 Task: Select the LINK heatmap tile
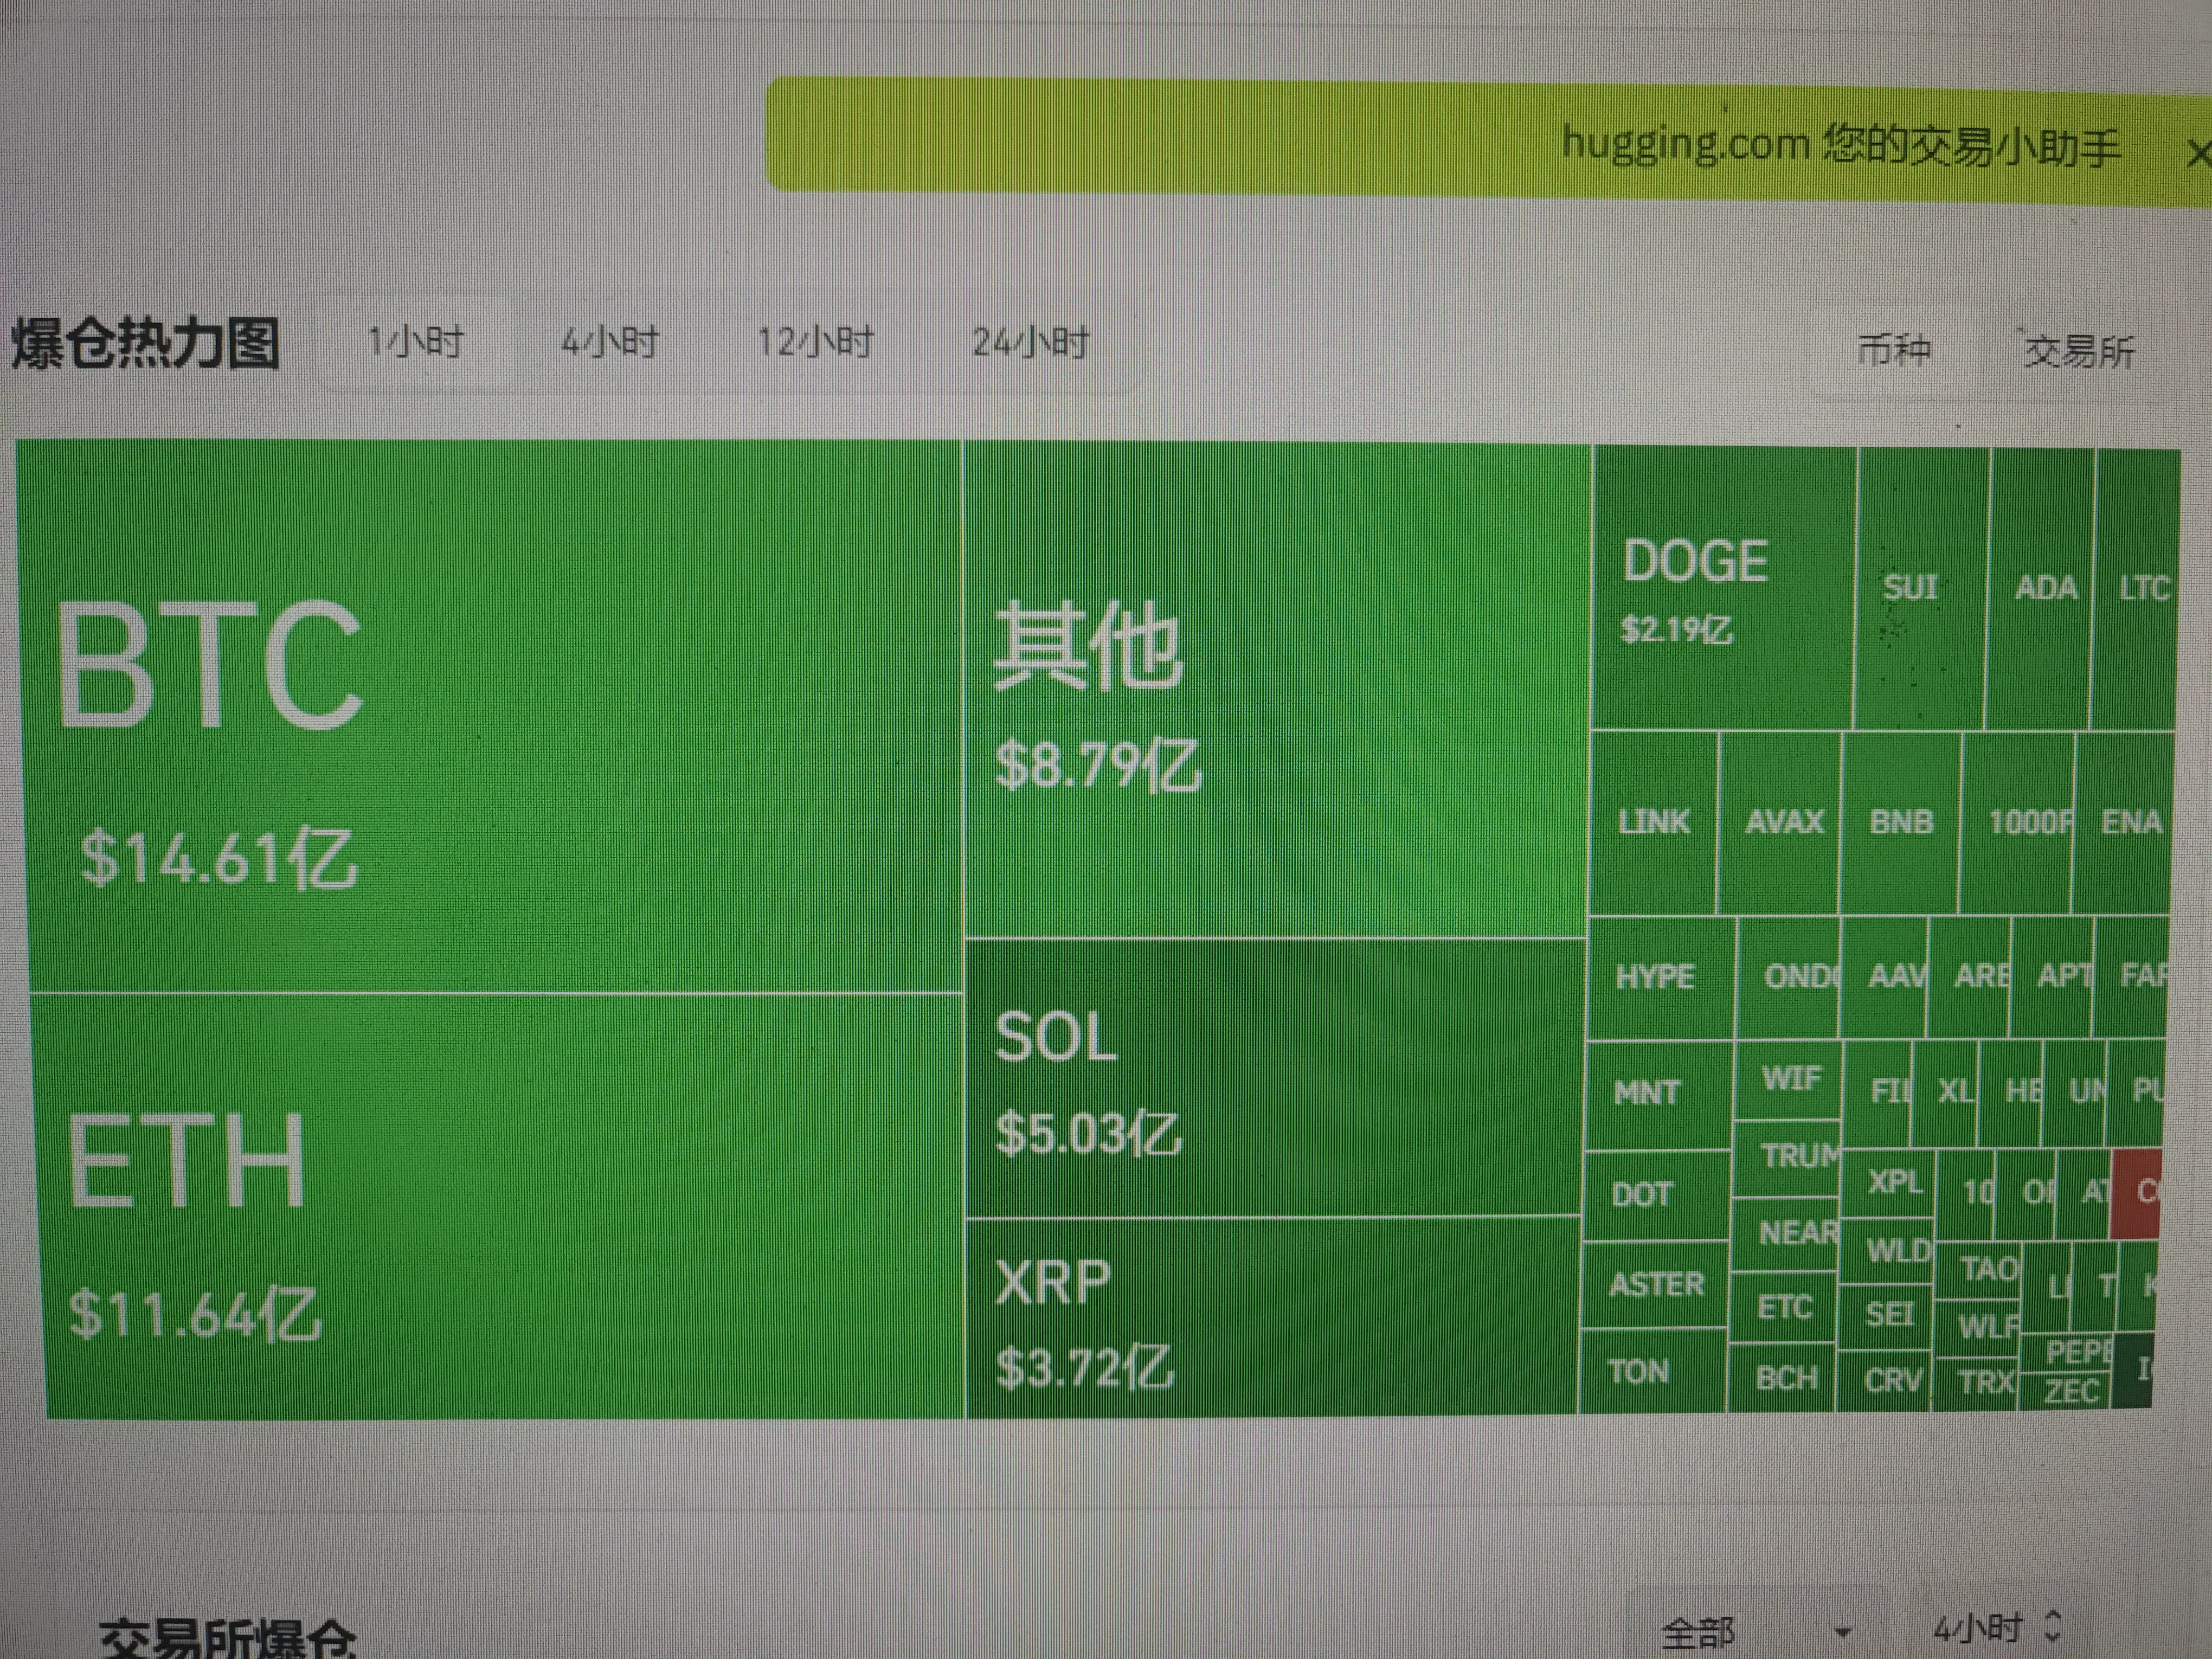(1653, 822)
